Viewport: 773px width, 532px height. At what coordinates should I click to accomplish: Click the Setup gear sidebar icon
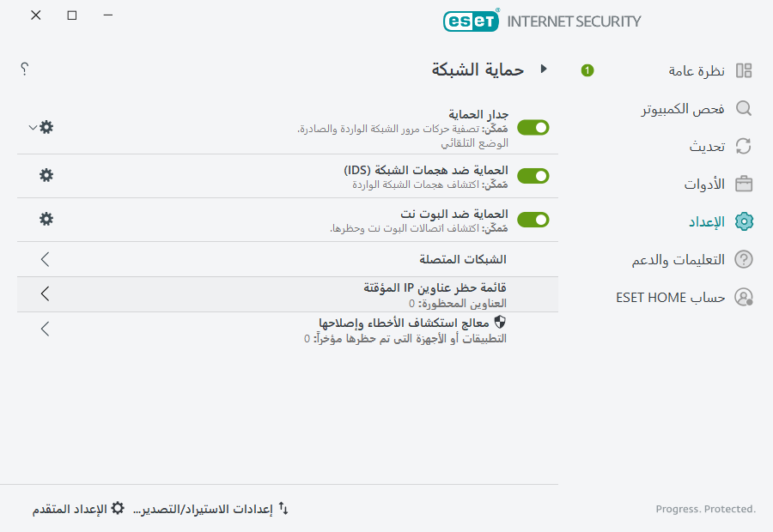742,221
